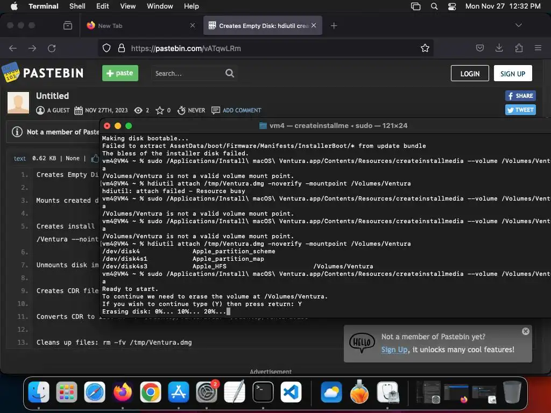Click the star rating icon next to 0
The width and height of the screenshot is (551, 413).
coord(159,110)
